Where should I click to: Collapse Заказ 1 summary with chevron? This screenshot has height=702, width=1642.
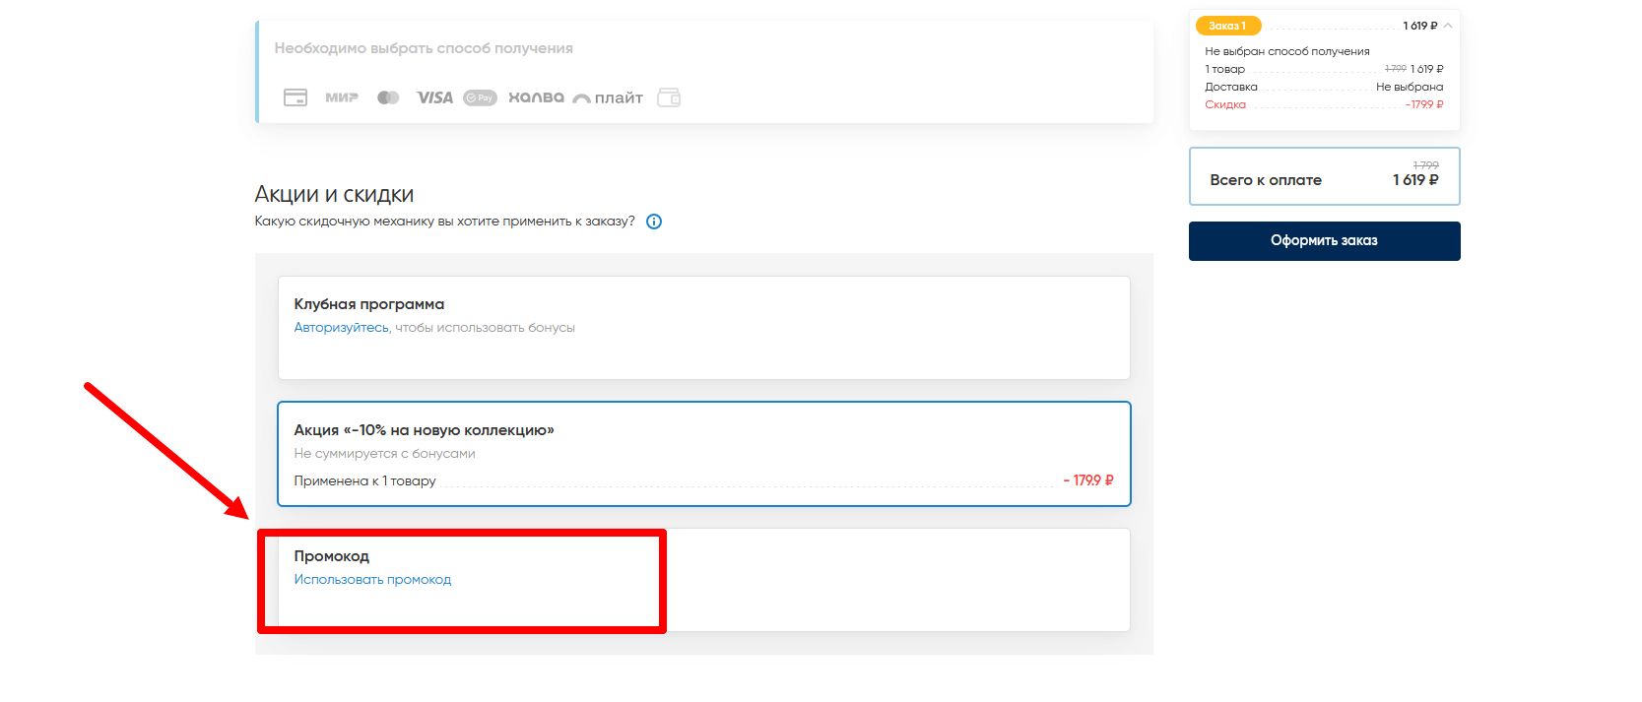pos(1448,26)
